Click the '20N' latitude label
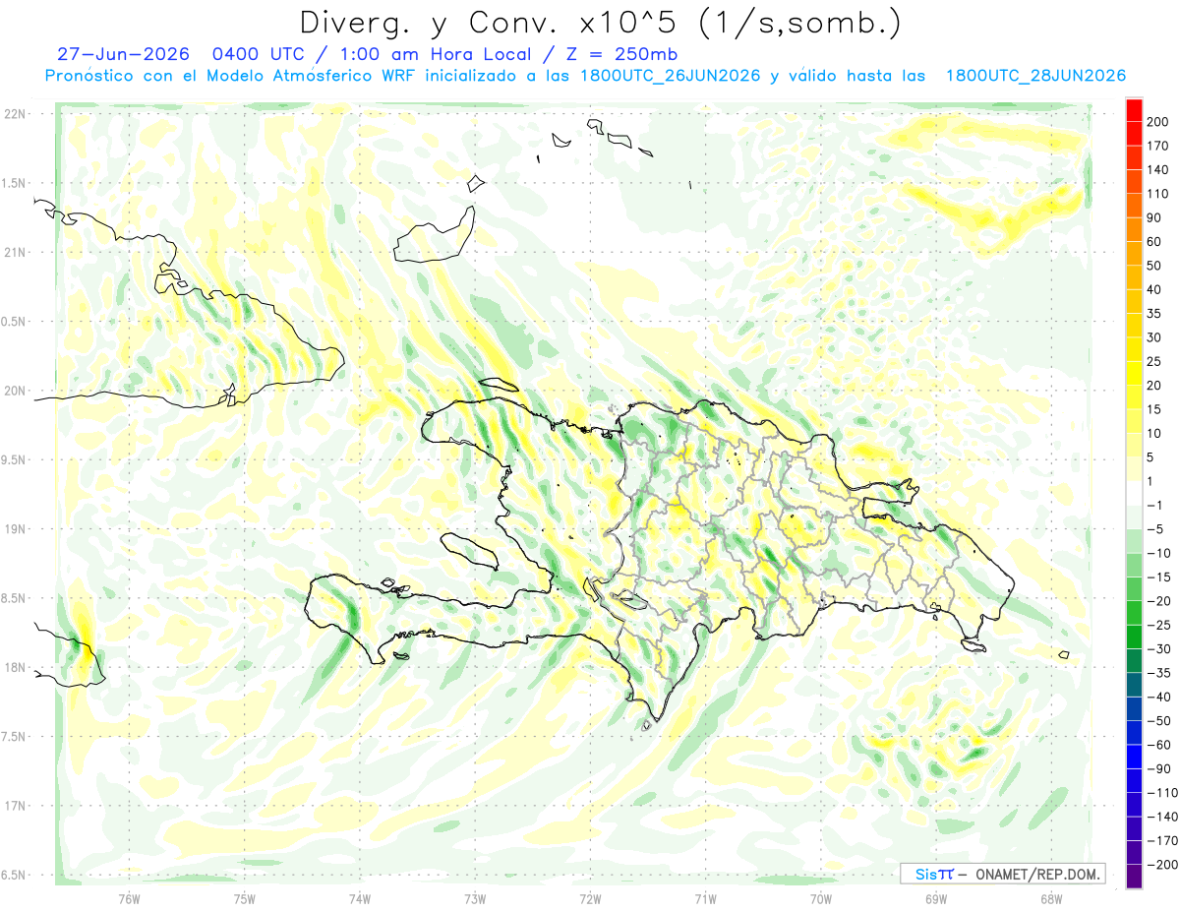This screenshot has width=1180, height=912. coord(15,391)
